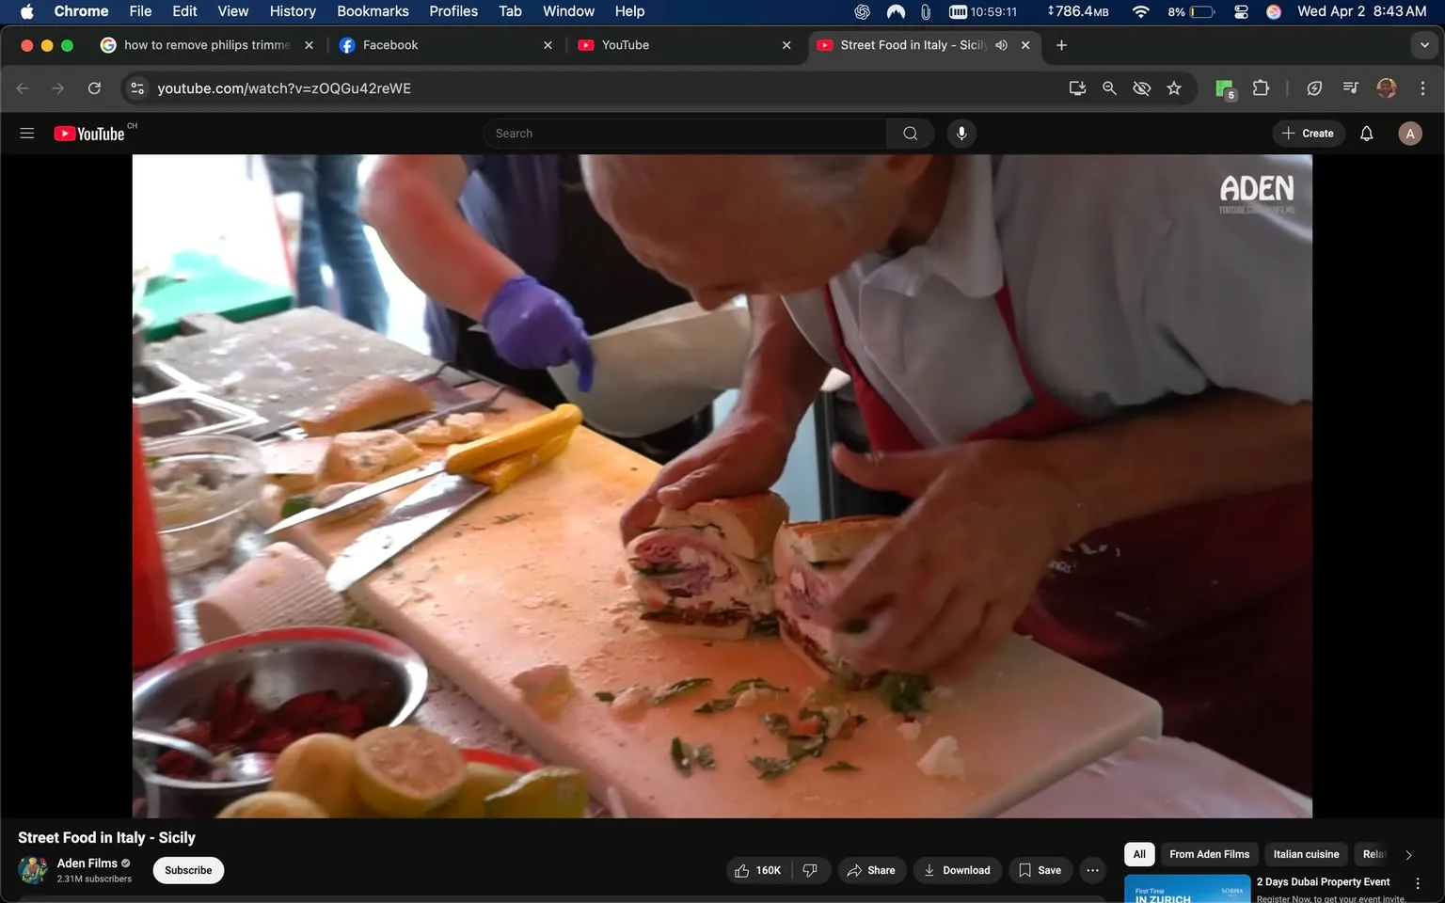
Task: Open the Bookmarks menu
Action: click(372, 11)
